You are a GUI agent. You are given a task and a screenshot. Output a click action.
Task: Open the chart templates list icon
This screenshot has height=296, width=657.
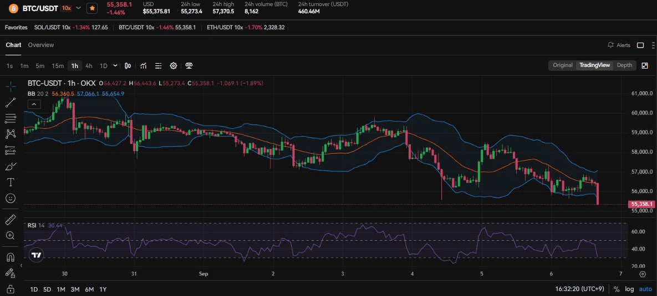[159, 66]
